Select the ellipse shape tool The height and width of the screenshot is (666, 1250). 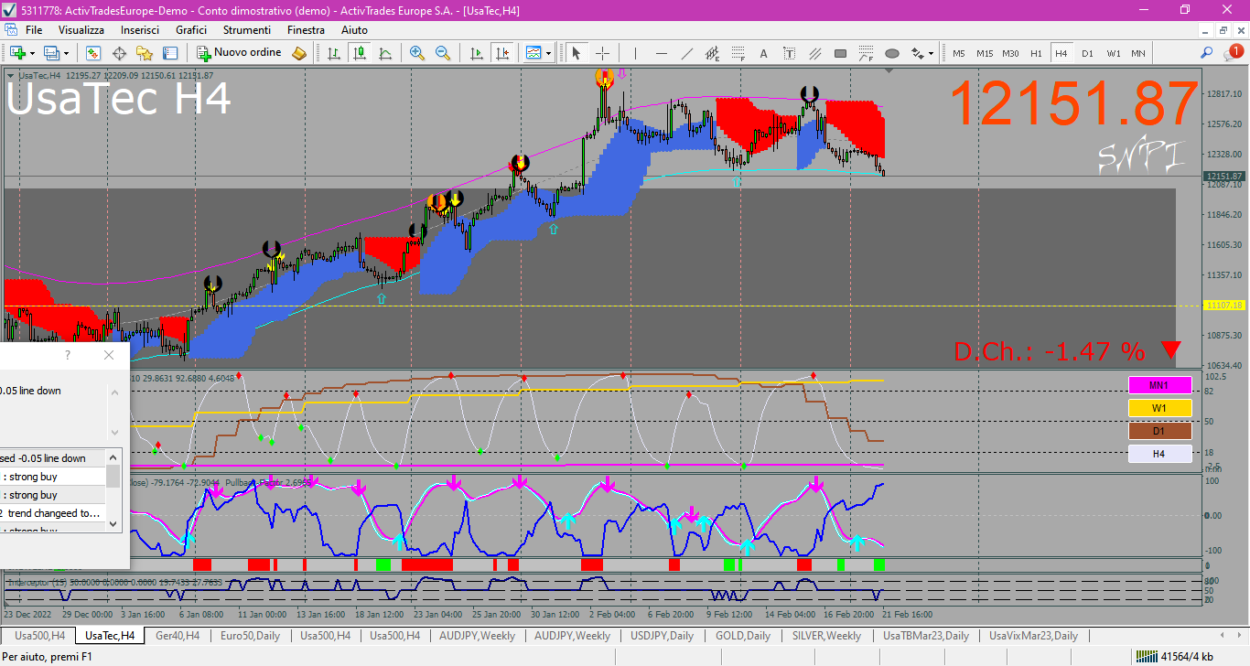click(x=892, y=53)
